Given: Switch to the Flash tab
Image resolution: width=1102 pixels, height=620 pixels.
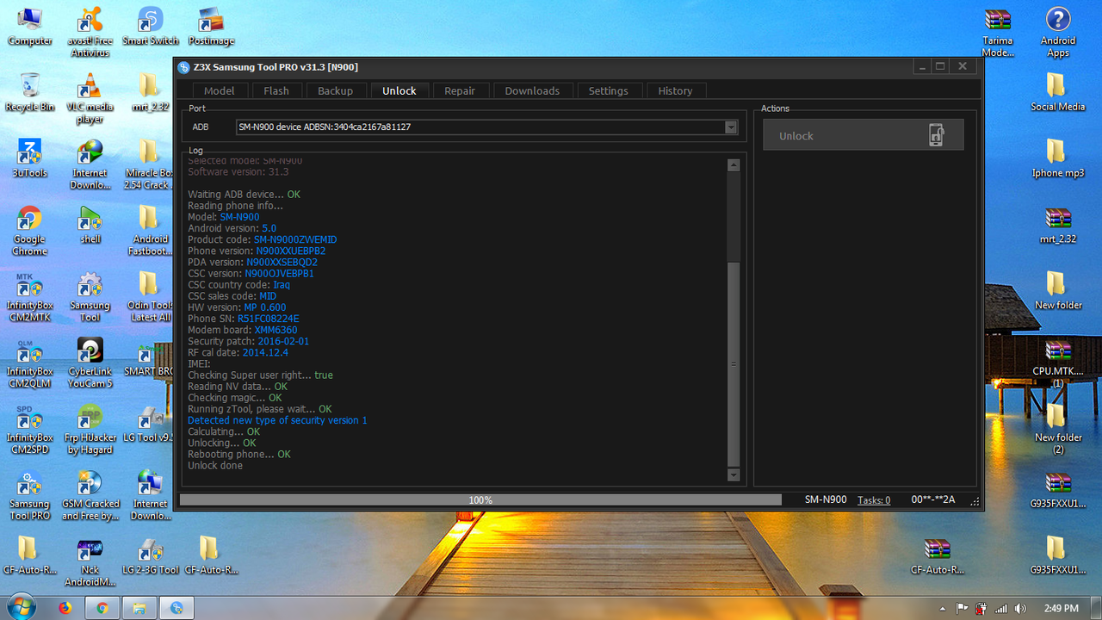Looking at the screenshot, I should 276,90.
